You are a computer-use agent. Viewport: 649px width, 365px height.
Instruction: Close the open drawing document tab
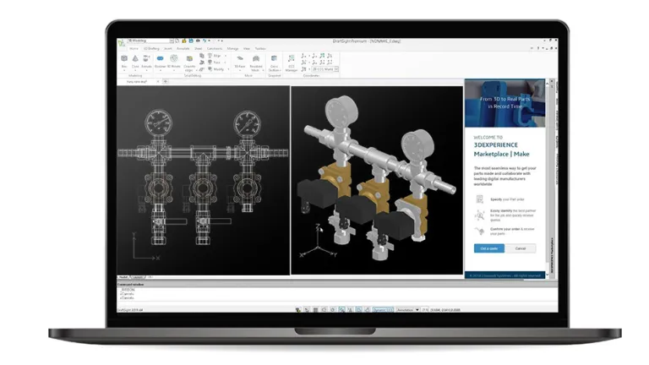pos(158,81)
